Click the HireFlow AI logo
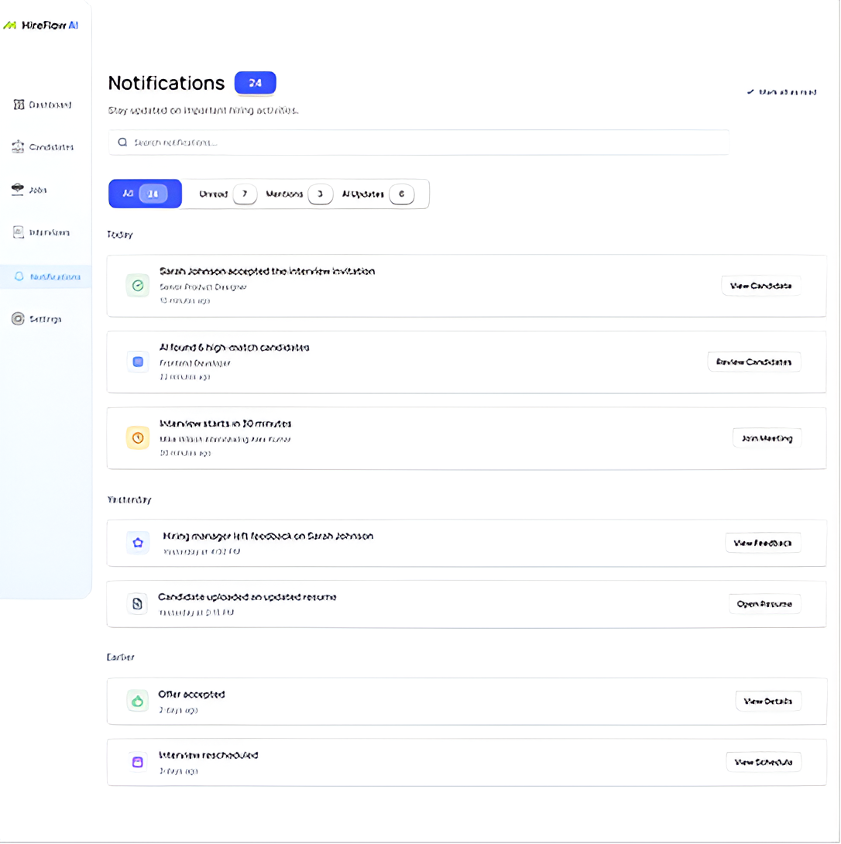Screen dimensions: 841x844 click(41, 26)
